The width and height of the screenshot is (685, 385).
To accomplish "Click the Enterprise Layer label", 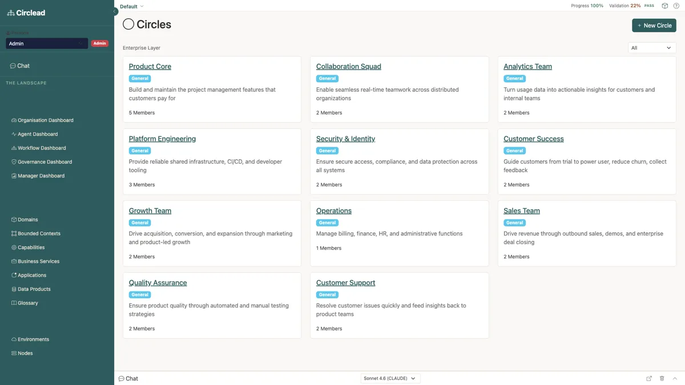I will 142,48.
